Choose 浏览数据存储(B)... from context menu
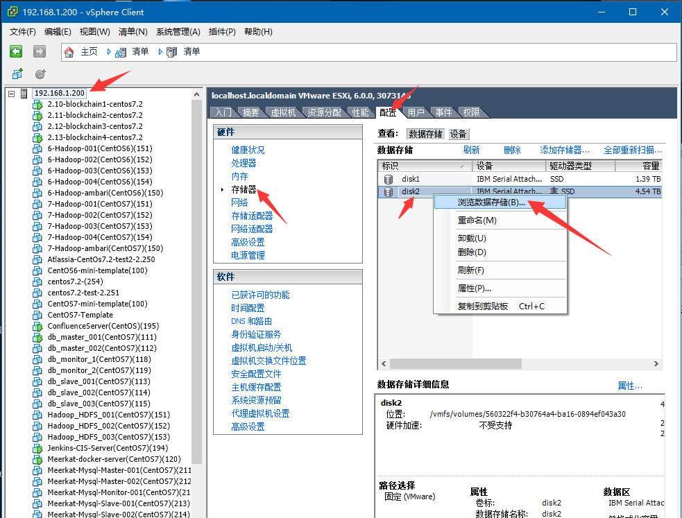The image size is (682, 518). tap(500, 202)
